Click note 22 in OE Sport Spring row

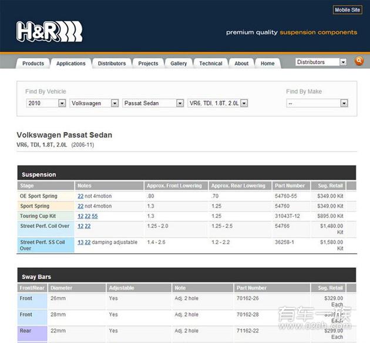[80, 196]
